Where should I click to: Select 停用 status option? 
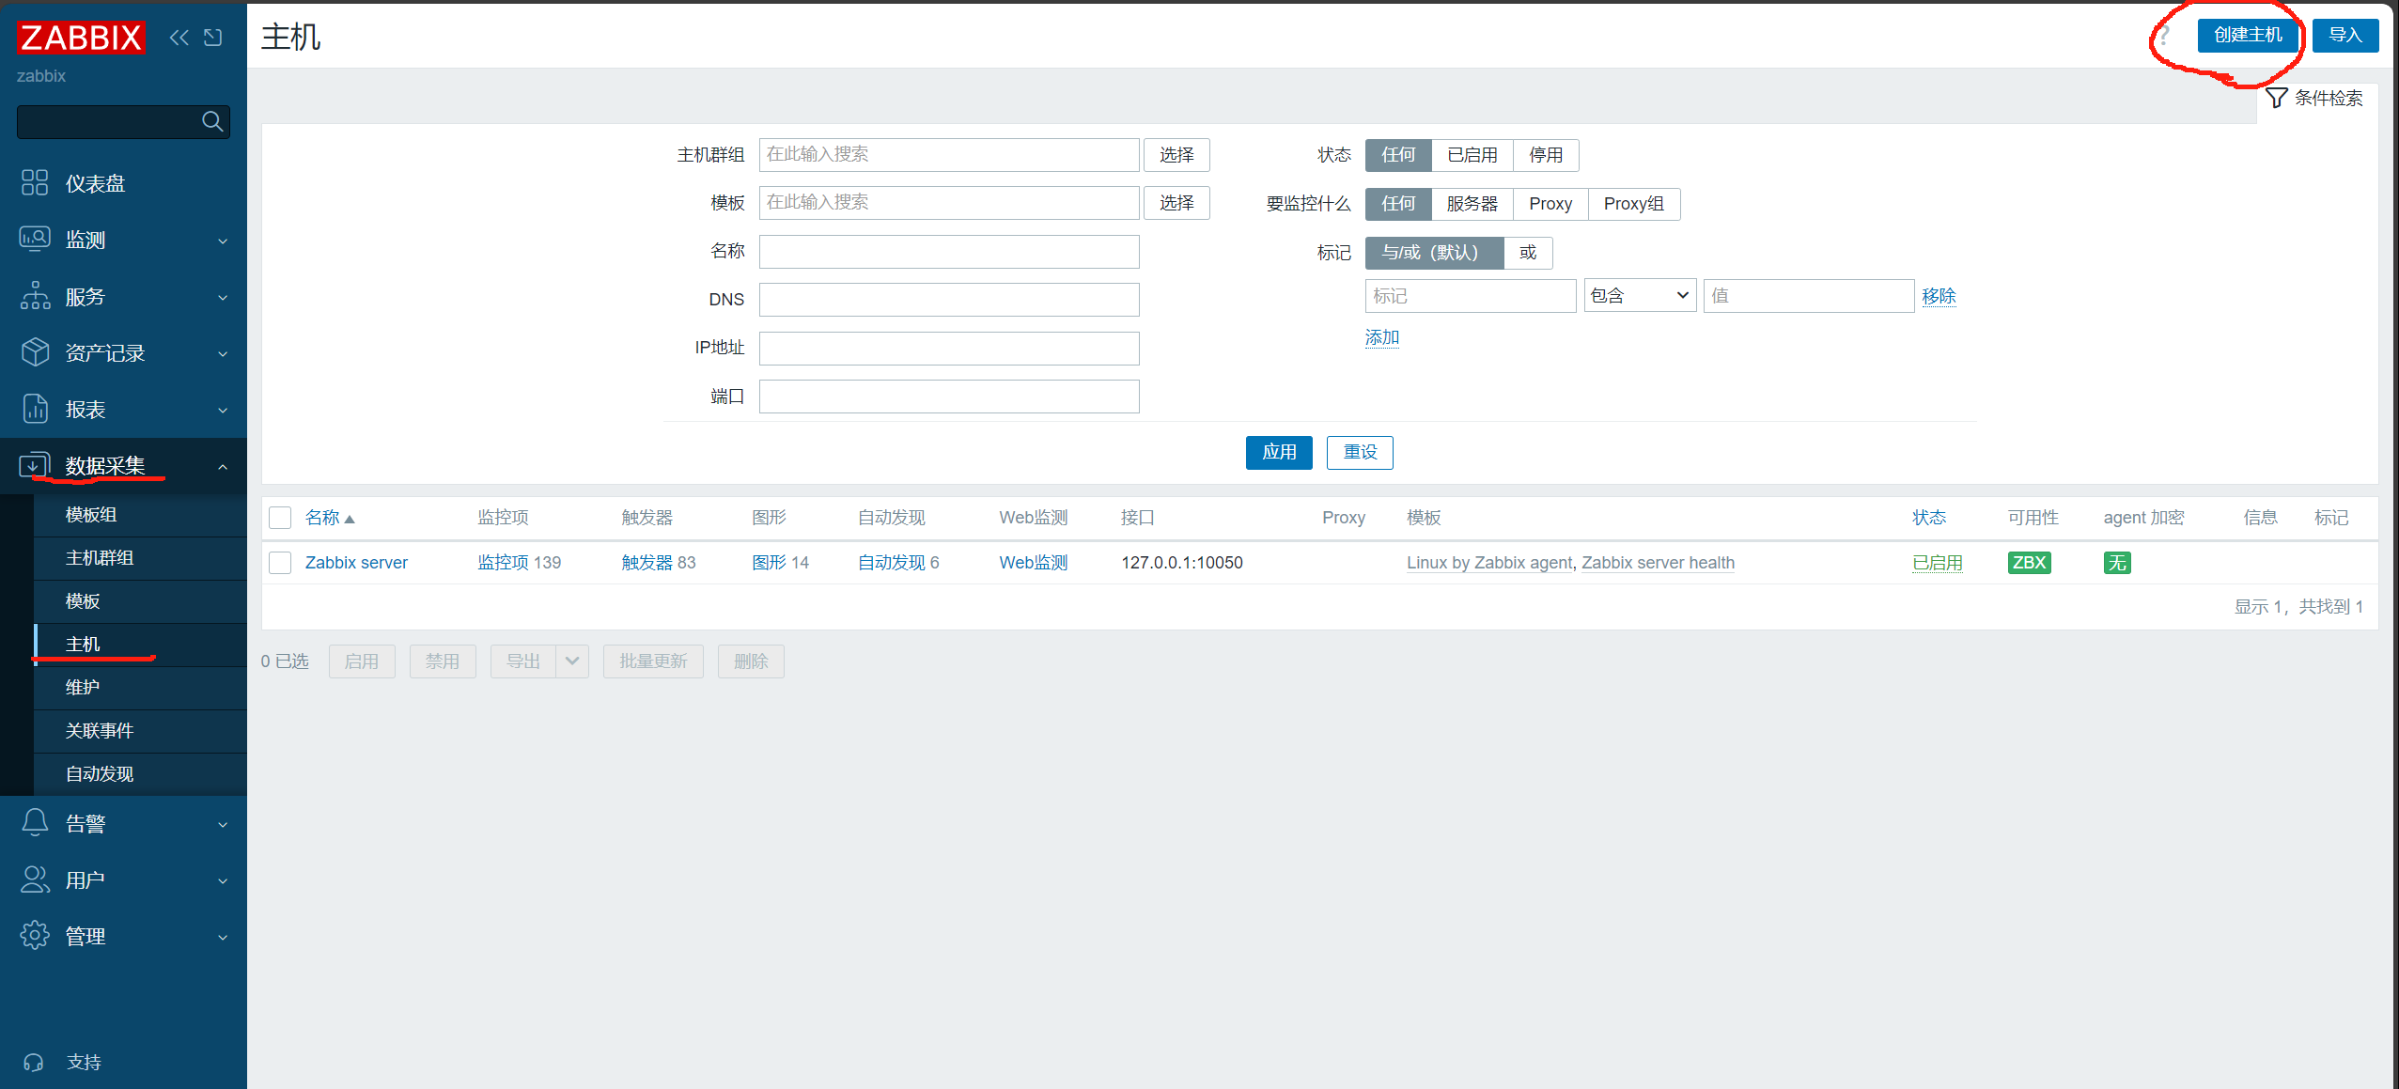(1546, 155)
